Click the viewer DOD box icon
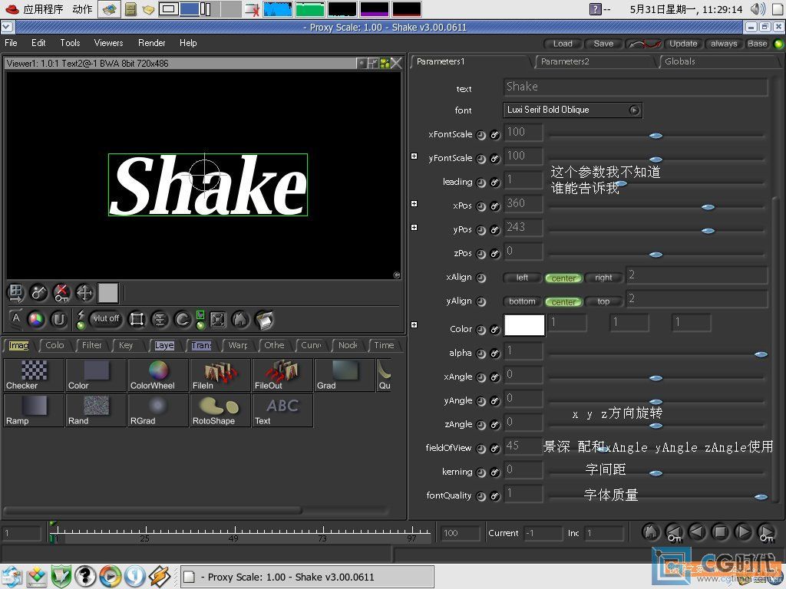The height and width of the screenshot is (589, 786). click(x=137, y=320)
